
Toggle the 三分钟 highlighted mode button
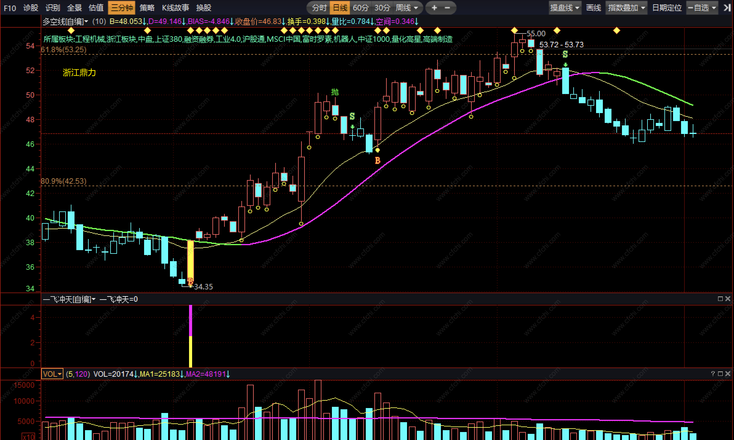click(122, 8)
